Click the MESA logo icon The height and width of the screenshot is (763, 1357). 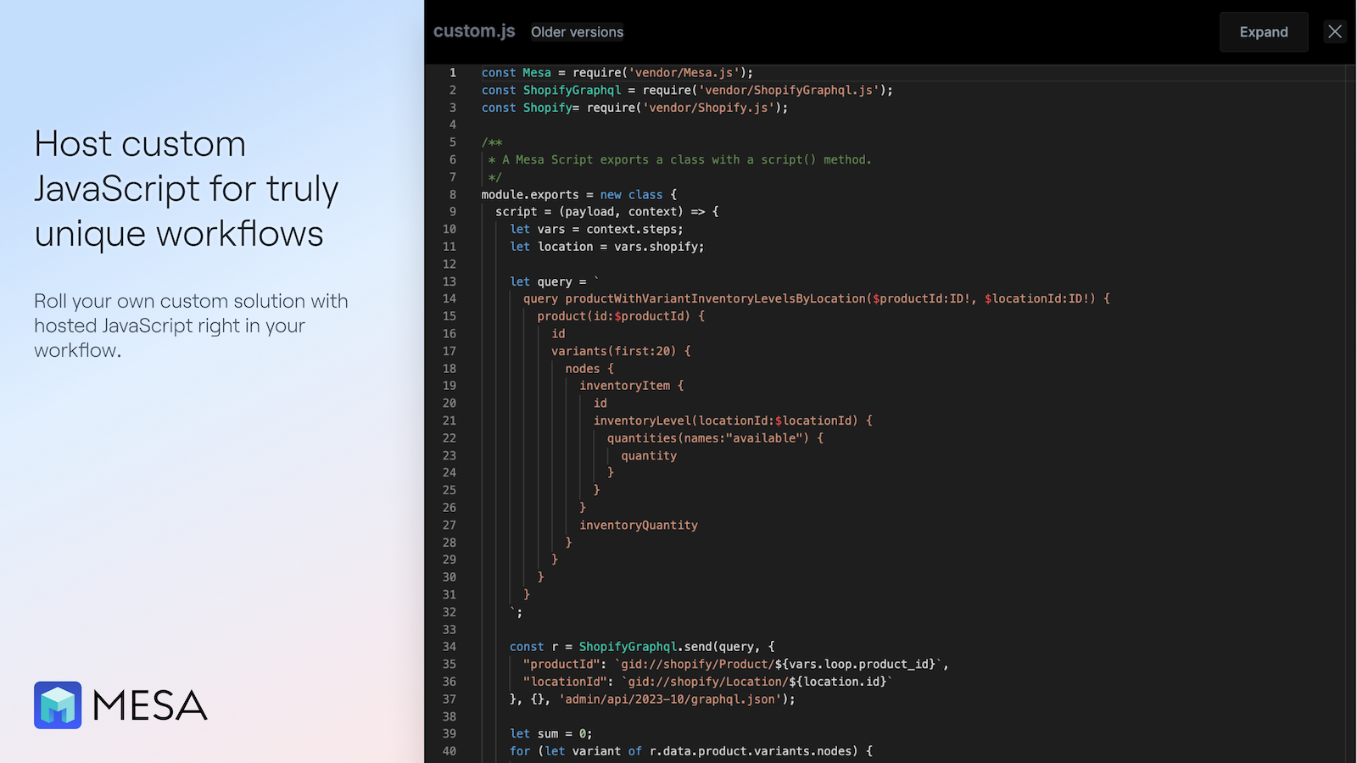pyautogui.click(x=56, y=705)
